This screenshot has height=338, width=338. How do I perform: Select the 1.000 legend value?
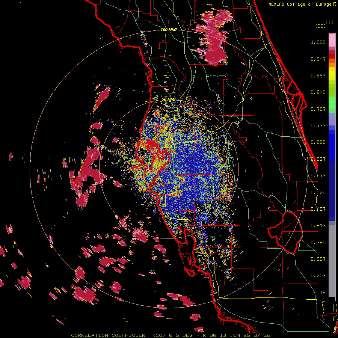[318, 42]
